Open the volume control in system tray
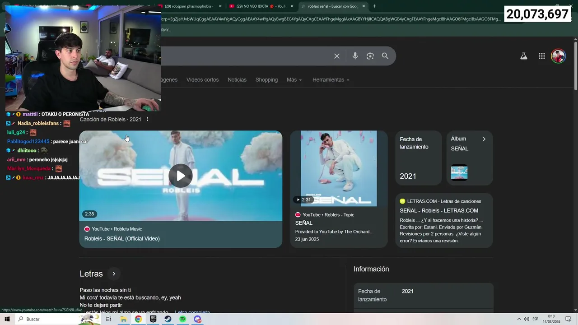 tap(527, 319)
